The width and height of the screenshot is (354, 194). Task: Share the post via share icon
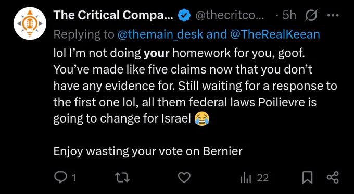[x=333, y=177]
